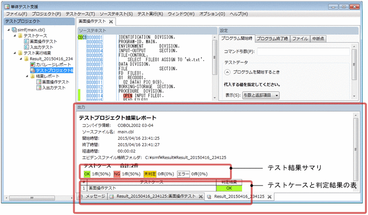Open the 表示(S) 引数と返却項目 dropdown
The image size is (368, 215).
[x=261, y=95]
